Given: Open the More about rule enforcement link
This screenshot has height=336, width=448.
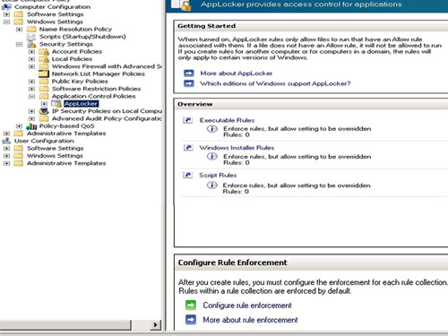Looking at the screenshot, I should 250,320.
